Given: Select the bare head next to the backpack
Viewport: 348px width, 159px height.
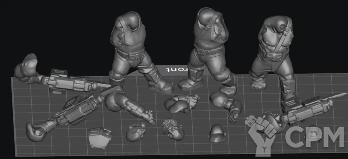Looking at the screenshot, I should coord(136,131).
